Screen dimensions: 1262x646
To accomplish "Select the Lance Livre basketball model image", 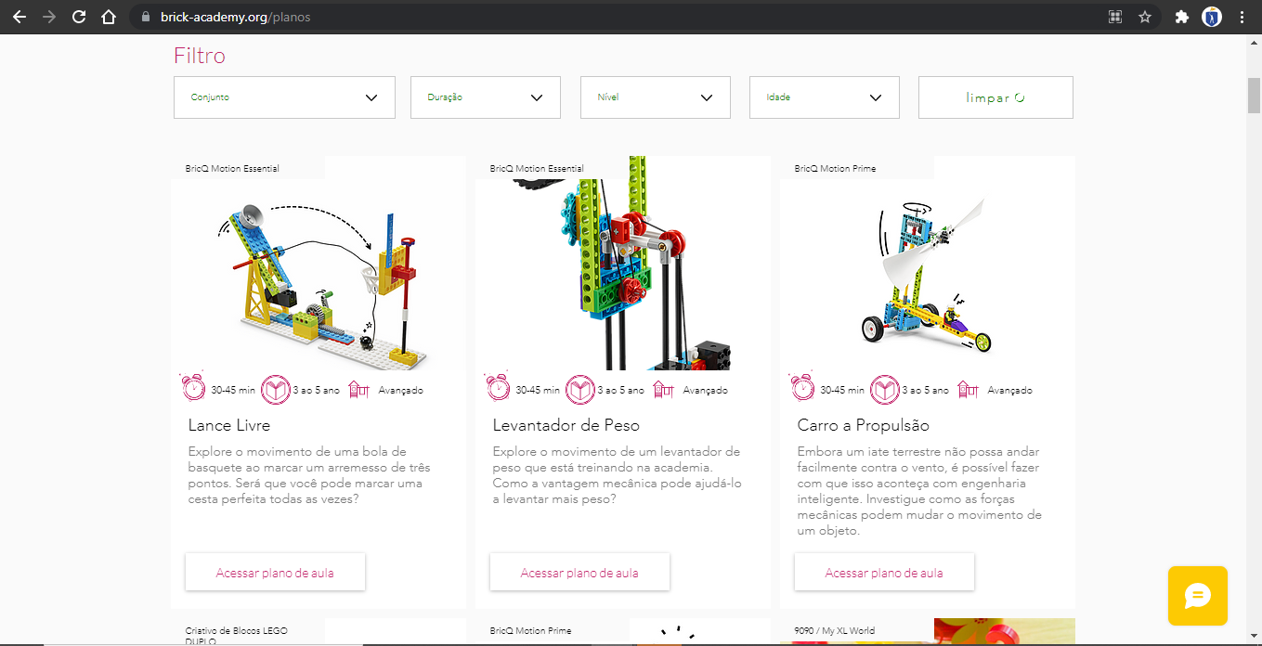I will pyautogui.click(x=319, y=278).
